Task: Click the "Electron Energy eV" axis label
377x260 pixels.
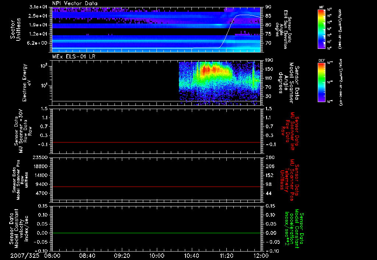Action: (26, 83)
